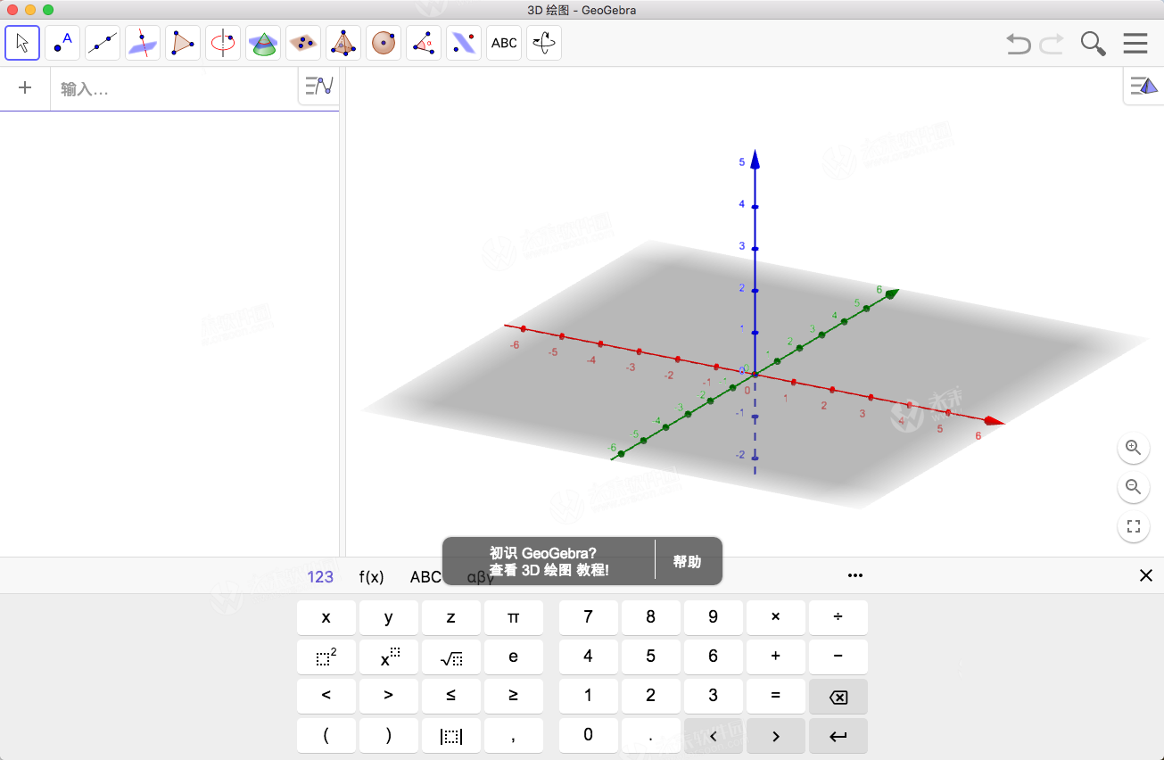This screenshot has width=1164, height=760.
Task: Switch to the f(x) keyboard tab
Action: tap(372, 577)
